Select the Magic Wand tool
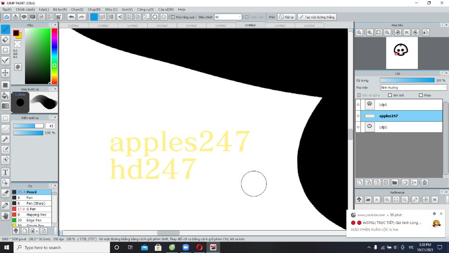Screen dimensions: 449x253 (x=5, y=139)
